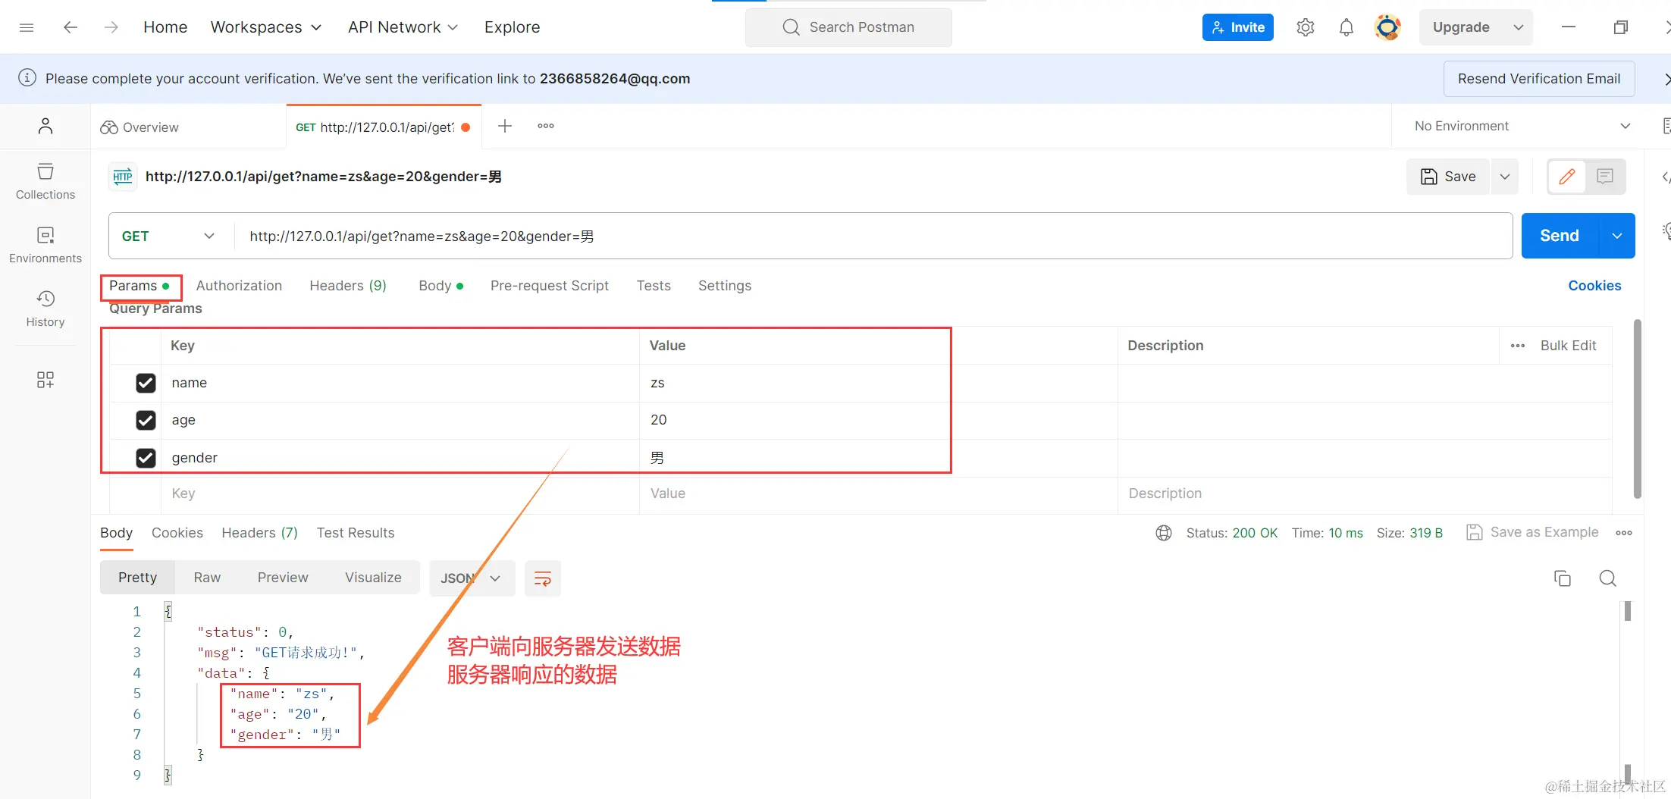Open the Overview tab
This screenshot has width=1671, height=799.
tap(140, 127)
